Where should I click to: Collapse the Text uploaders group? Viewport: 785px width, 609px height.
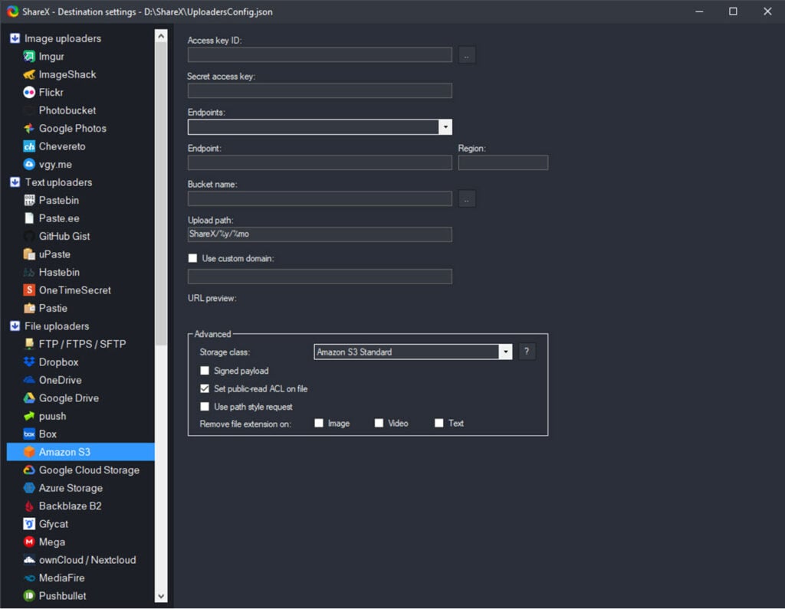[x=15, y=182]
